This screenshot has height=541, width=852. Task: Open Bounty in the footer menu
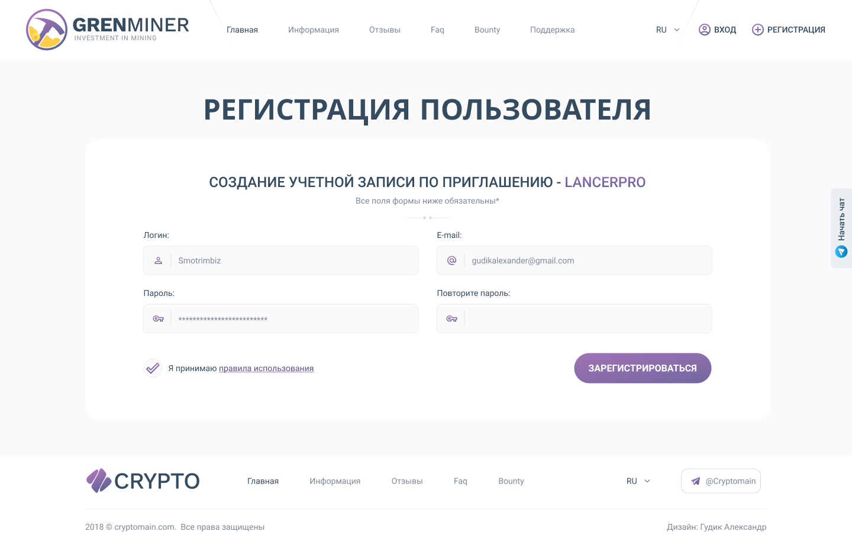click(511, 481)
